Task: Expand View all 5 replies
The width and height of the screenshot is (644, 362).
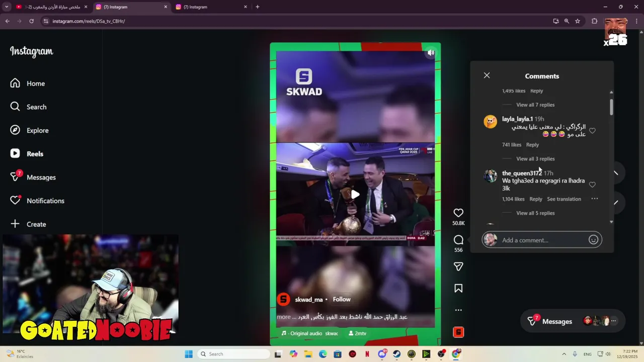Action: pos(535,213)
